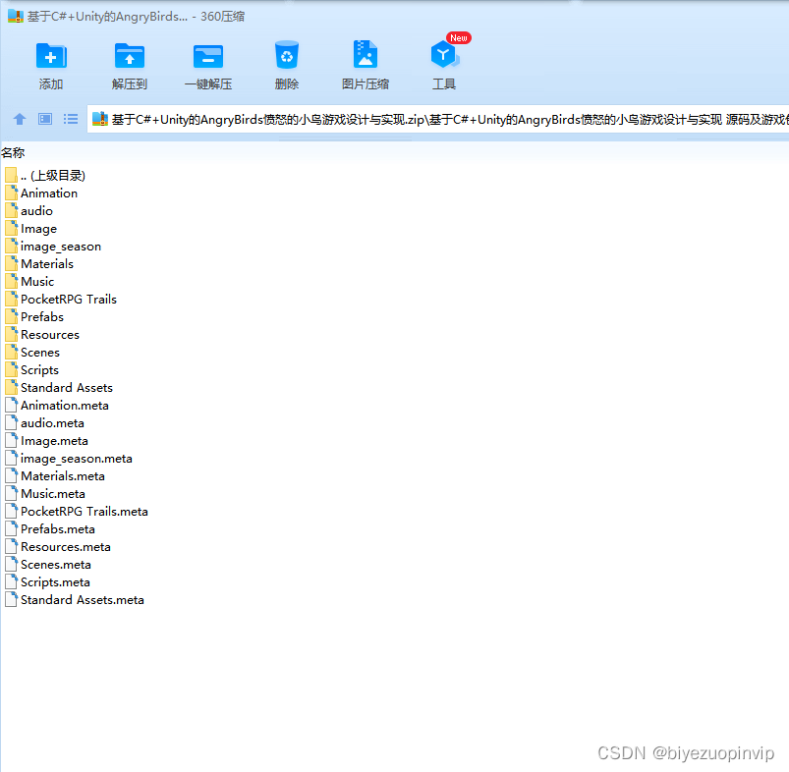
Task: Open the 工具 (Tools) icon
Action: point(445,54)
